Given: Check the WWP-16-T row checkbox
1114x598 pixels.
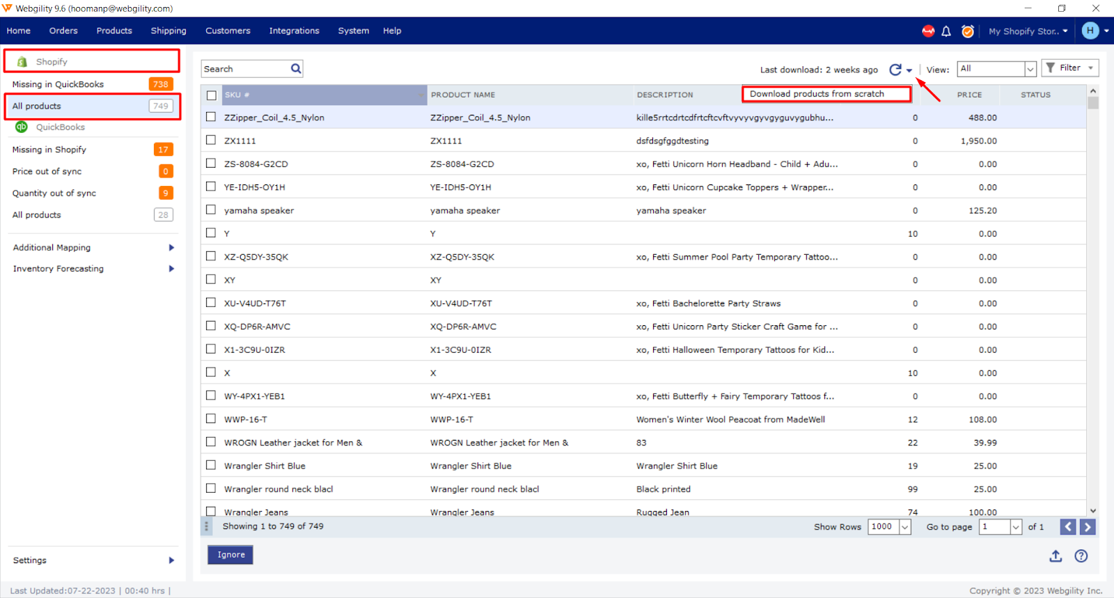Looking at the screenshot, I should coord(211,418).
